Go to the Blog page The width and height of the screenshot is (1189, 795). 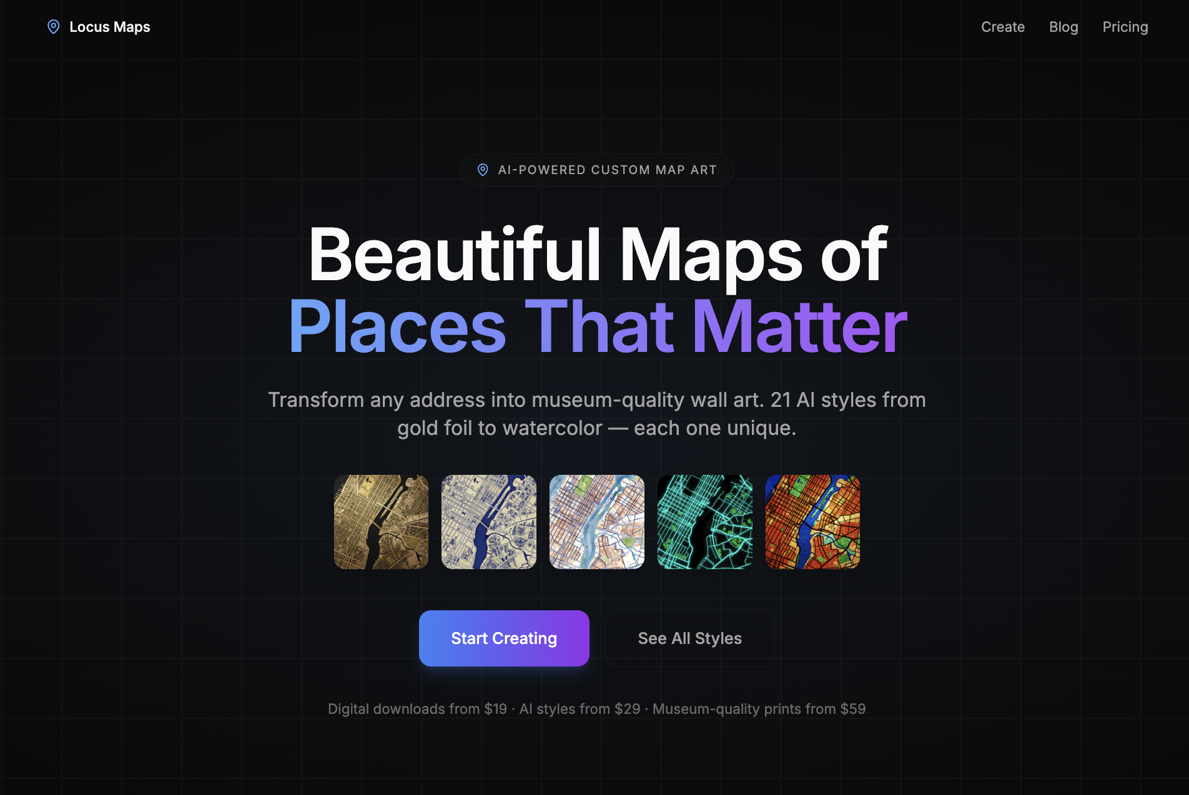click(1063, 27)
